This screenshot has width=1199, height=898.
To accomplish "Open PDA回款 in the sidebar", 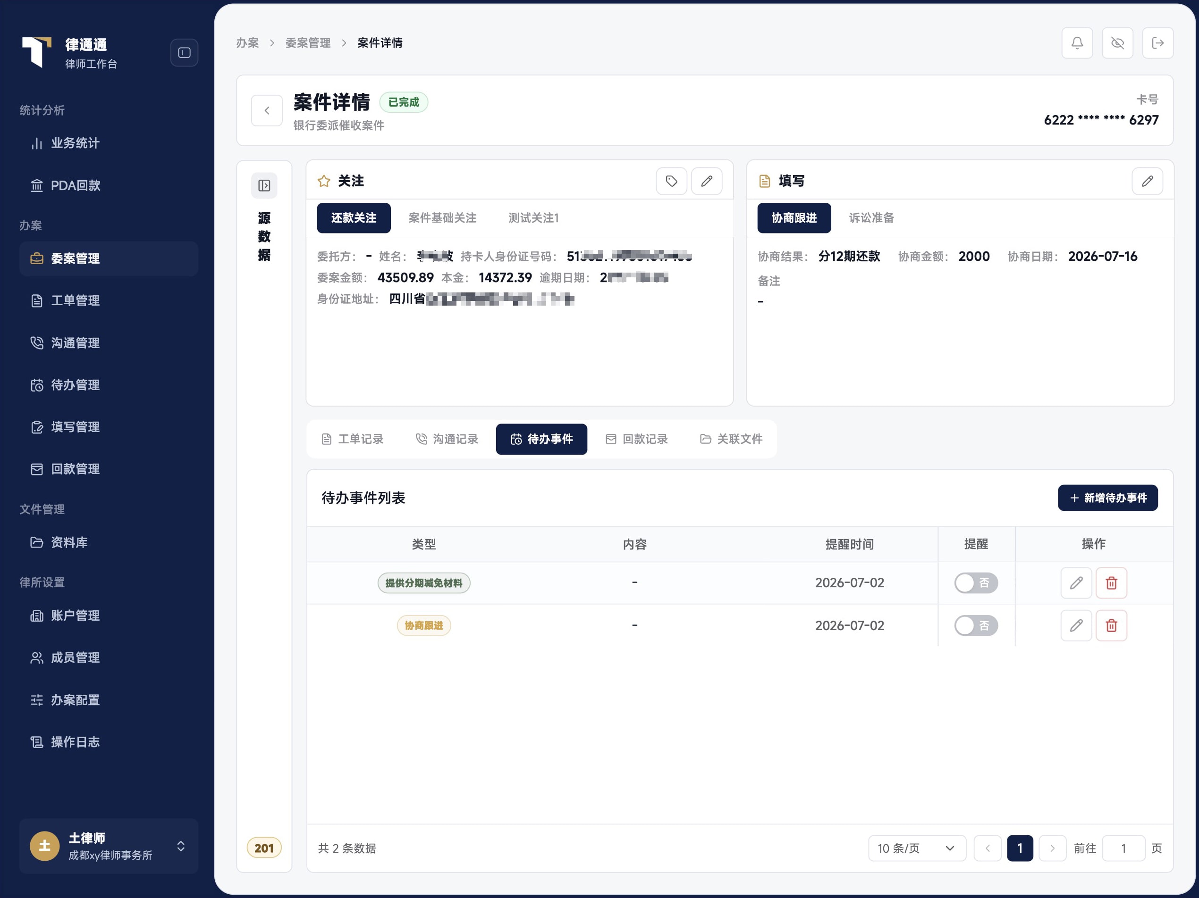I will [109, 185].
